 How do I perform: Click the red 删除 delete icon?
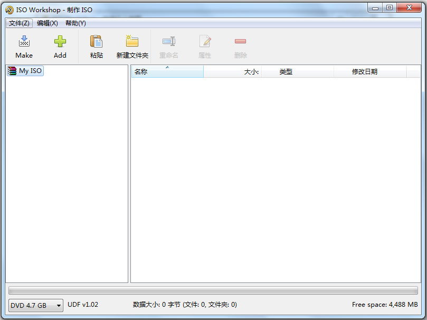click(x=241, y=41)
